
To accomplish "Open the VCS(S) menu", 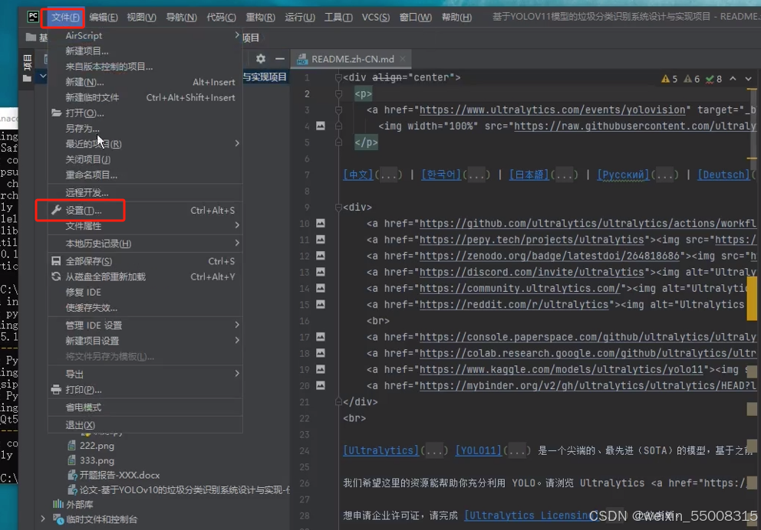I will tap(376, 18).
